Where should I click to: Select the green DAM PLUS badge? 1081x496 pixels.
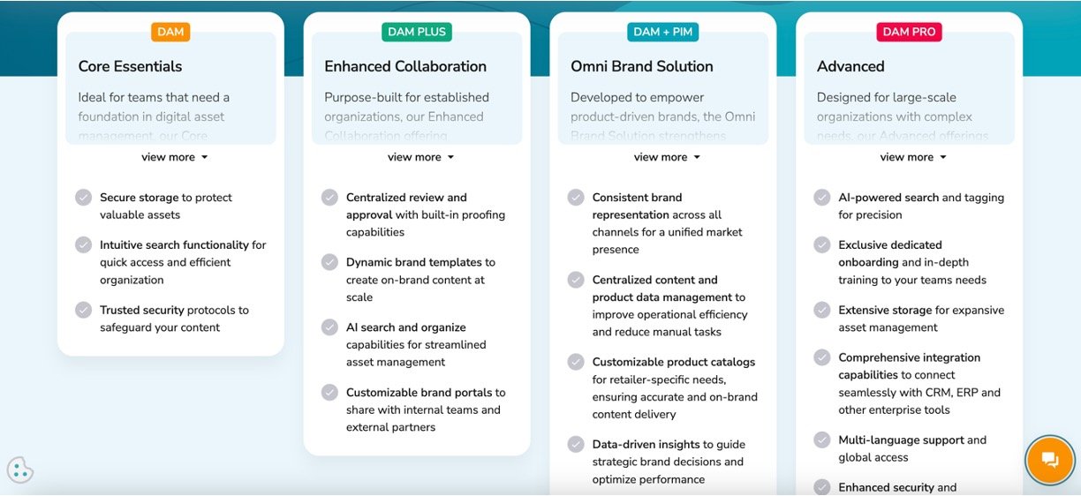417,32
